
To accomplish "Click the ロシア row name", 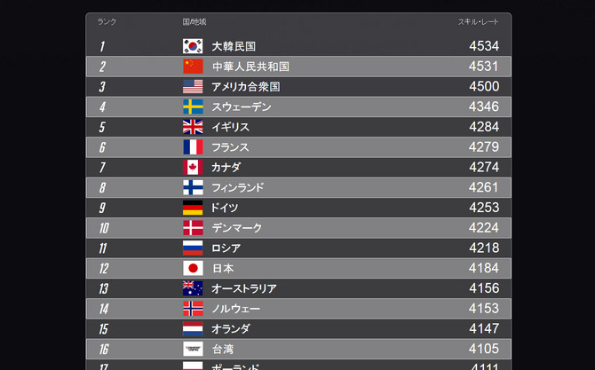I will pos(226,248).
